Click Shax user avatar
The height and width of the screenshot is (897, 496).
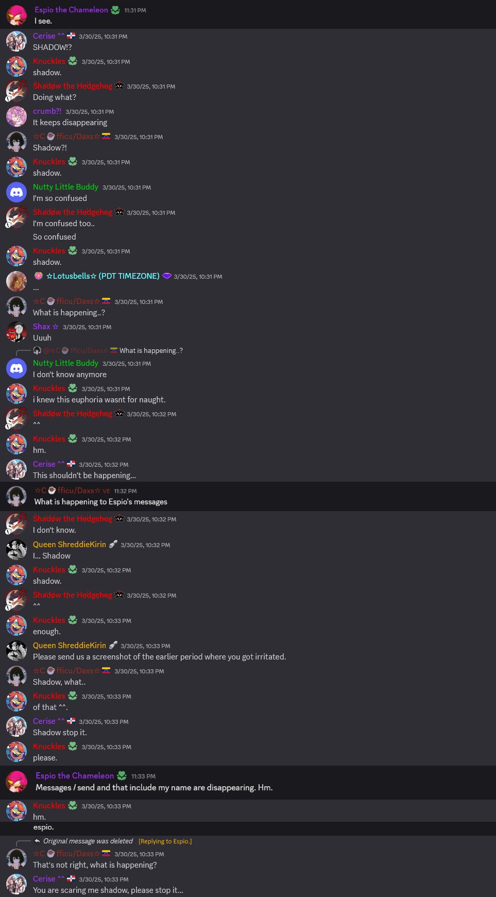pyautogui.click(x=16, y=332)
